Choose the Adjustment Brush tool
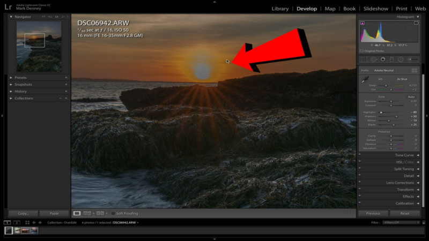This screenshot has height=241, width=429. 413,59
